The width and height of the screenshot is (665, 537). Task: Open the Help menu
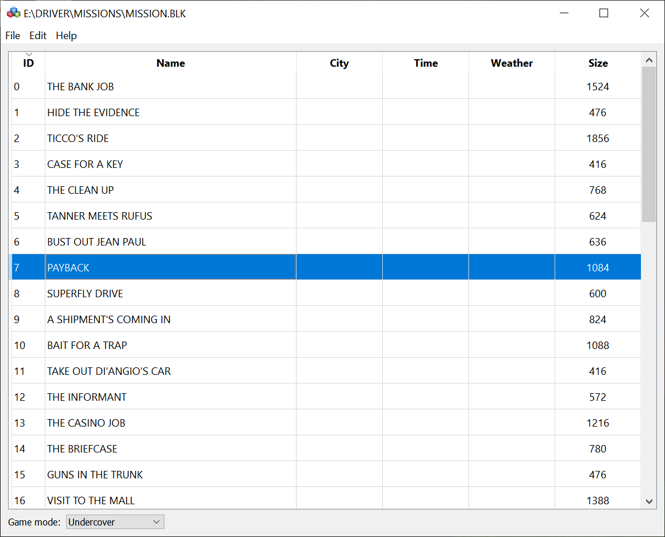[x=66, y=36]
